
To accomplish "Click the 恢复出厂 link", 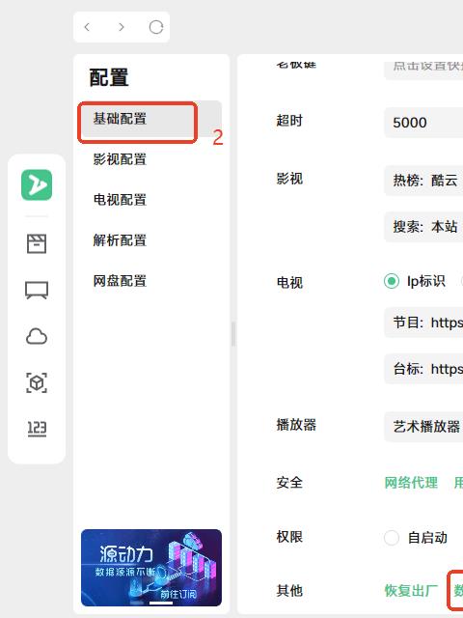I will click(411, 590).
